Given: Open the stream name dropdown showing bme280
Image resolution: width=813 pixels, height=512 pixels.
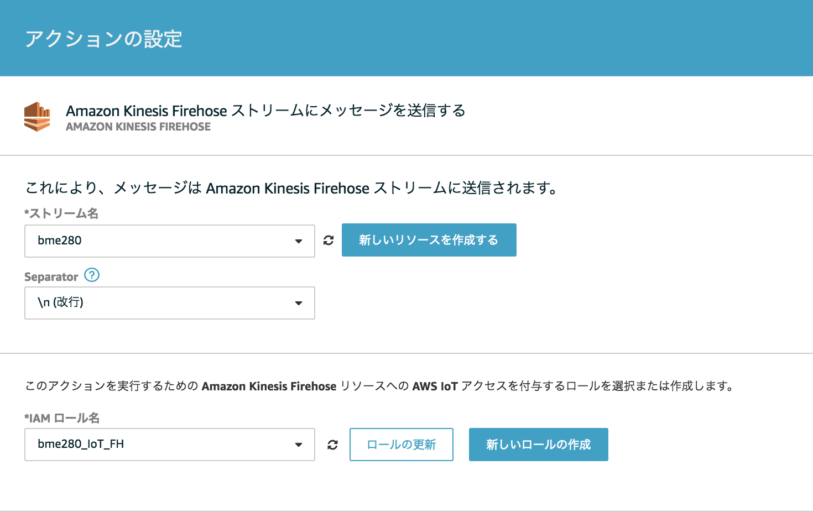Looking at the screenshot, I should [x=170, y=241].
